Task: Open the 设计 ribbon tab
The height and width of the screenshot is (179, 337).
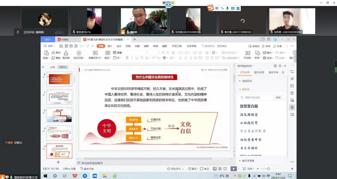Action: point(119,46)
